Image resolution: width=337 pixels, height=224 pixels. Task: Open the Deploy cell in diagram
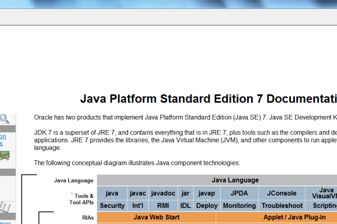pyautogui.click(x=207, y=206)
